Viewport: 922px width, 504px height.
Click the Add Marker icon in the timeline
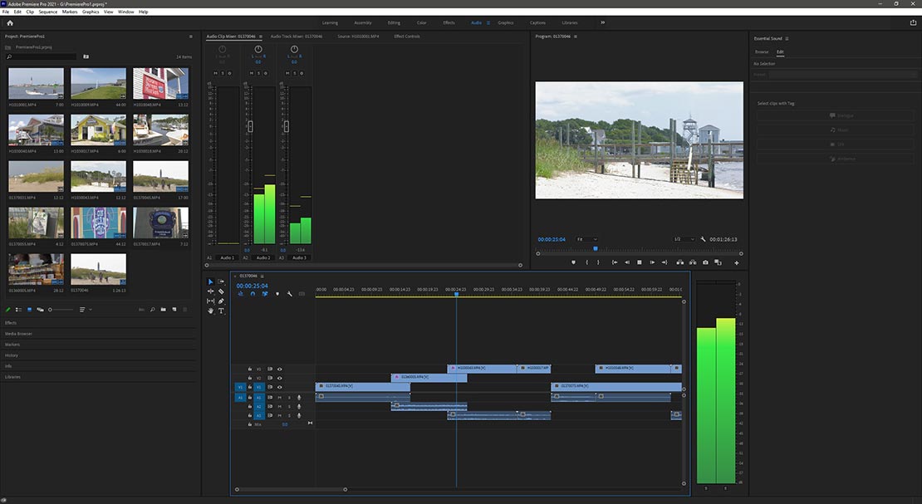pos(277,293)
